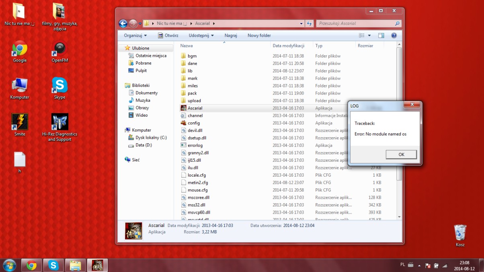This screenshot has height=272, width=484.
Task: Switch to Ascarial app on taskbar
Action: 97,265
